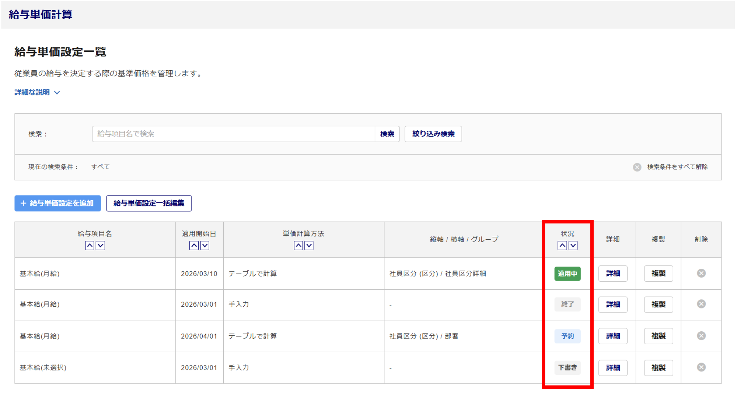The image size is (737, 395).
Task: Open 絞り込み検索 filter options
Action: tap(433, 134)
